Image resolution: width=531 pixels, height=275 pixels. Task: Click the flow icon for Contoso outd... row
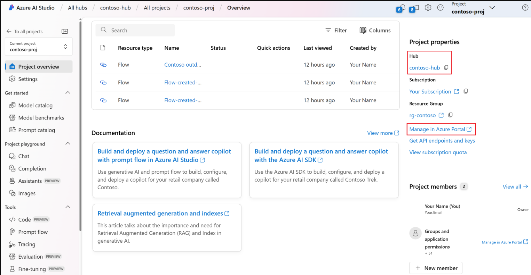click(x=103, y=65)
